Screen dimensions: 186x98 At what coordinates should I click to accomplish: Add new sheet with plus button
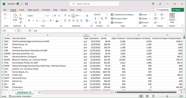click(40, 92)
